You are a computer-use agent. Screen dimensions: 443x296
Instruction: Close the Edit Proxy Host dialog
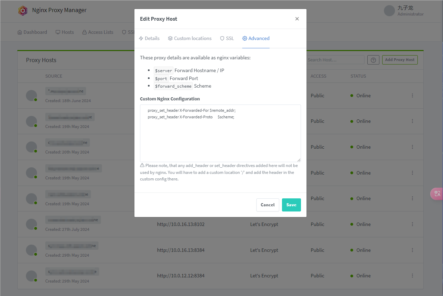click(297, 19)
